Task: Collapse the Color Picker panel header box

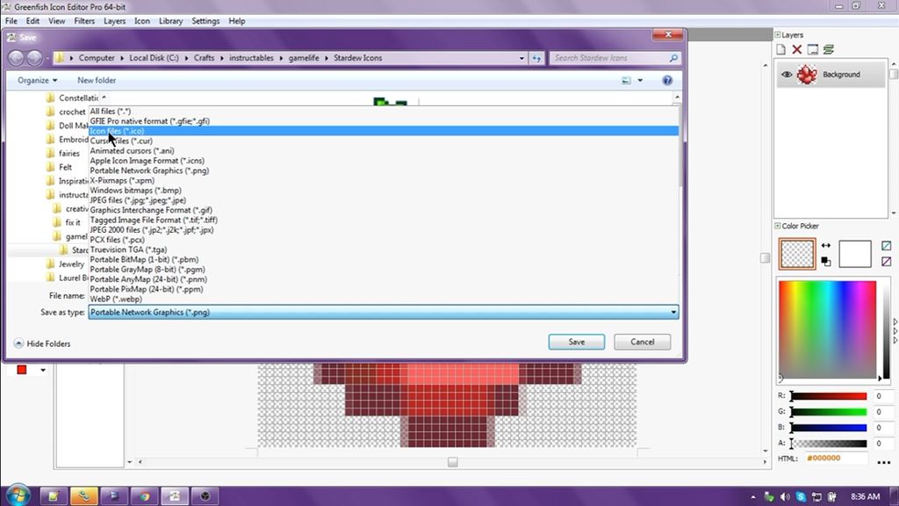Action: pyautogui.click(x=777, y=226)
